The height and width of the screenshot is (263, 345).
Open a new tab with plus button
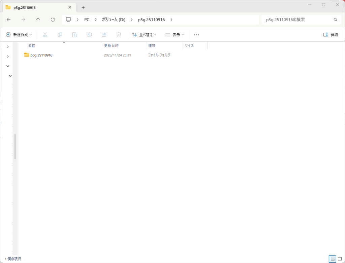click(83, 7)
